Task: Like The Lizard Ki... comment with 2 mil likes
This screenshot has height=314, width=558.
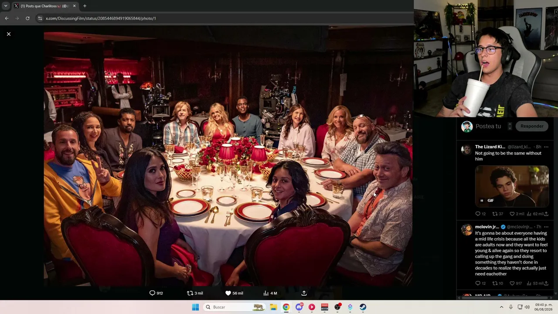Action: coord(517,214)
